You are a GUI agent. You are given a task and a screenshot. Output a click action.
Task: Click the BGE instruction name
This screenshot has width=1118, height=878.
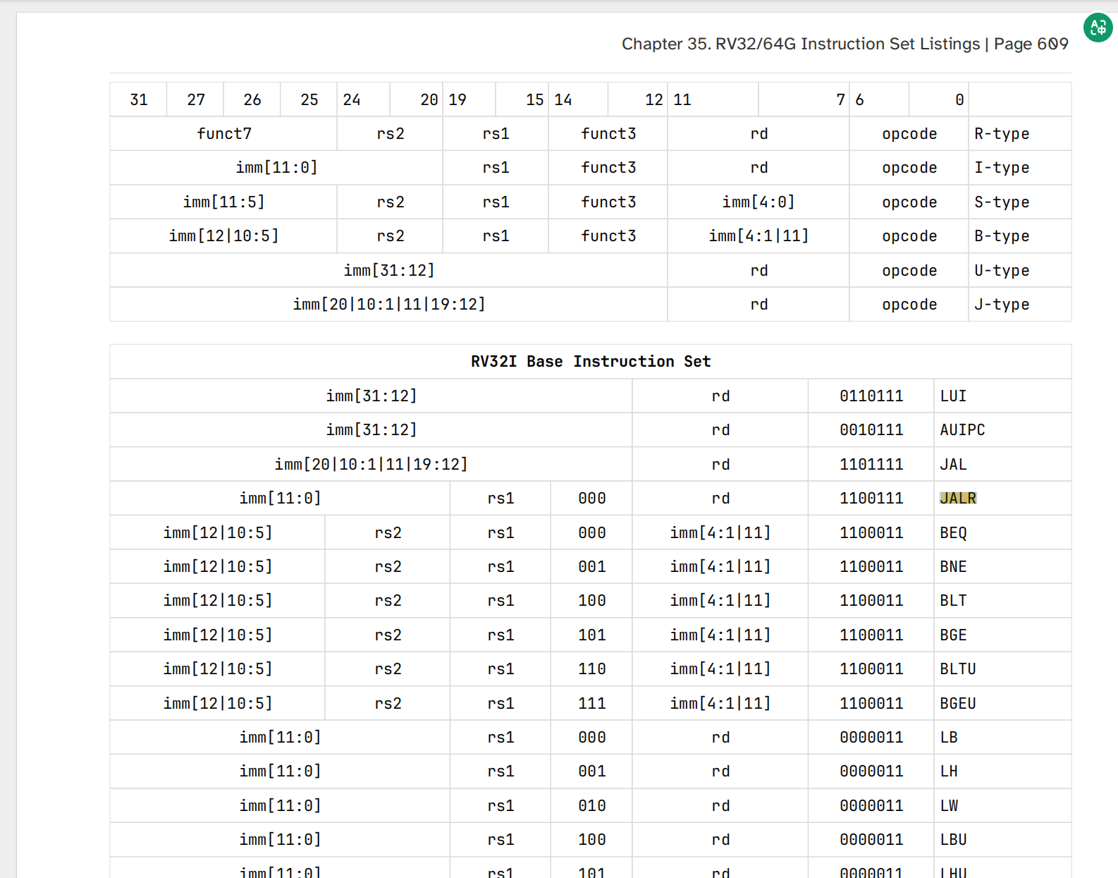[x=953, y=635]
